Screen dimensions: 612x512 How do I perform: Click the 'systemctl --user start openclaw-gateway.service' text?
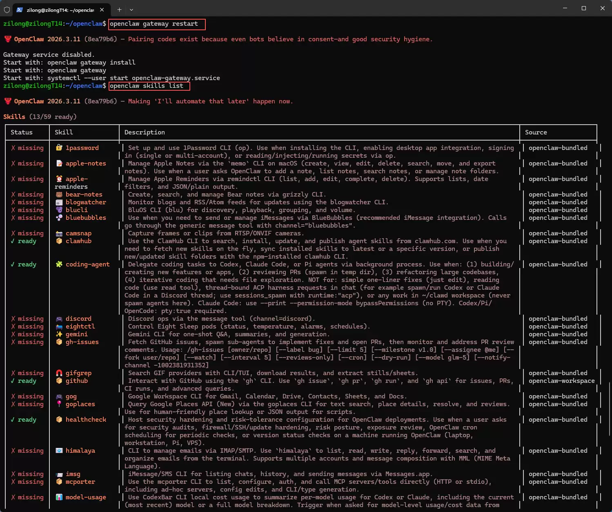point(134,78)
